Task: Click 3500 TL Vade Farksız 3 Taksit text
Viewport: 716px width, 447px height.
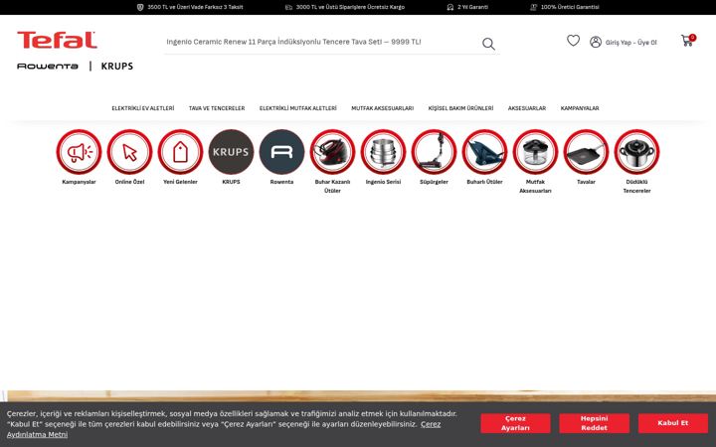Action: point(196,7)
